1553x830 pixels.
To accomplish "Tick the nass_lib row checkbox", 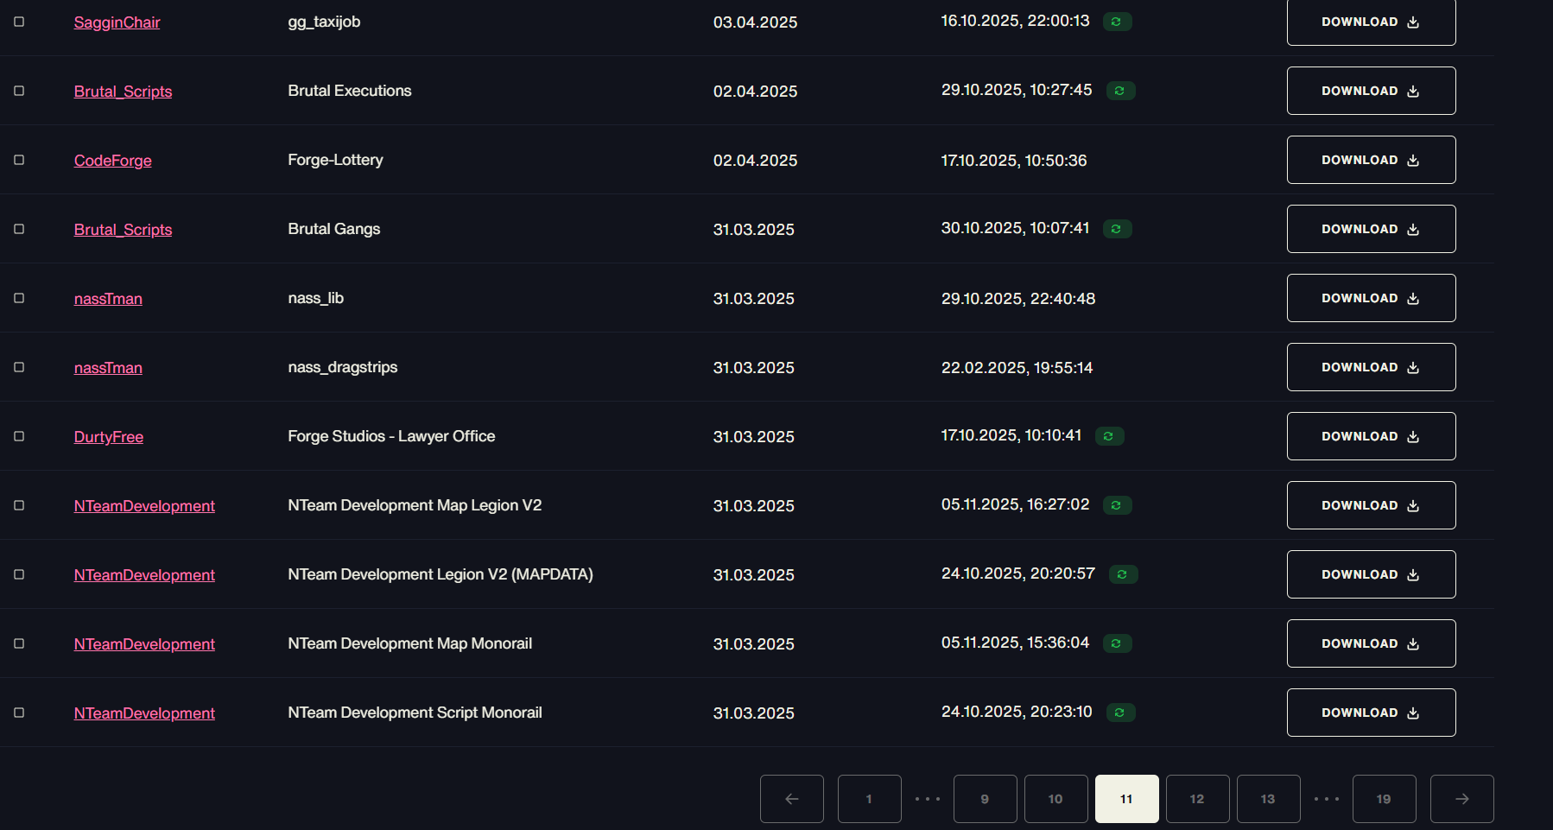I will (19, 298).
